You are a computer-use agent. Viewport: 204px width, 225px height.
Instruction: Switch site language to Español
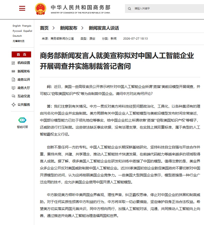[x=28, y=31]
